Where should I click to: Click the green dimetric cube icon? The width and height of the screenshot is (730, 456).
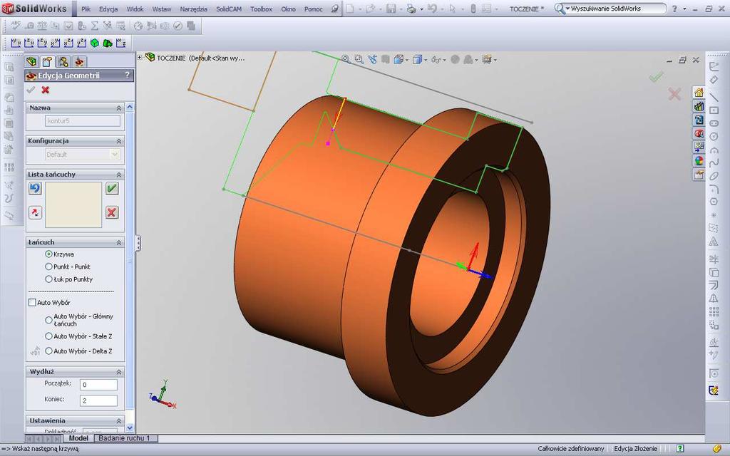tap(108, 43)
